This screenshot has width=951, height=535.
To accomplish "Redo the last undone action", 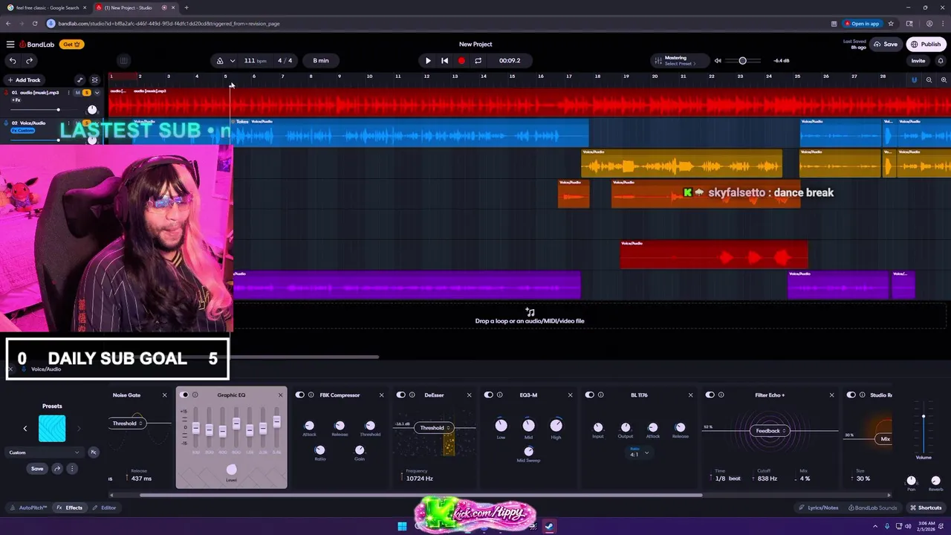I will (29, 60).
